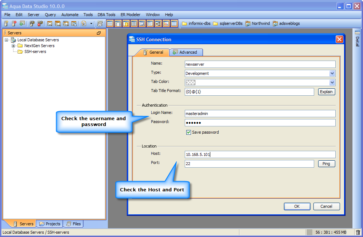The image size is (363, 237).
Task: Click the Login Name field with masteradmin
Action: pos(260,114)
